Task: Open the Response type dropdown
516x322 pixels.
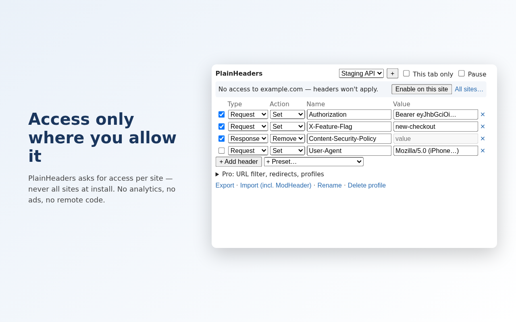Action: tap(248, 138)
